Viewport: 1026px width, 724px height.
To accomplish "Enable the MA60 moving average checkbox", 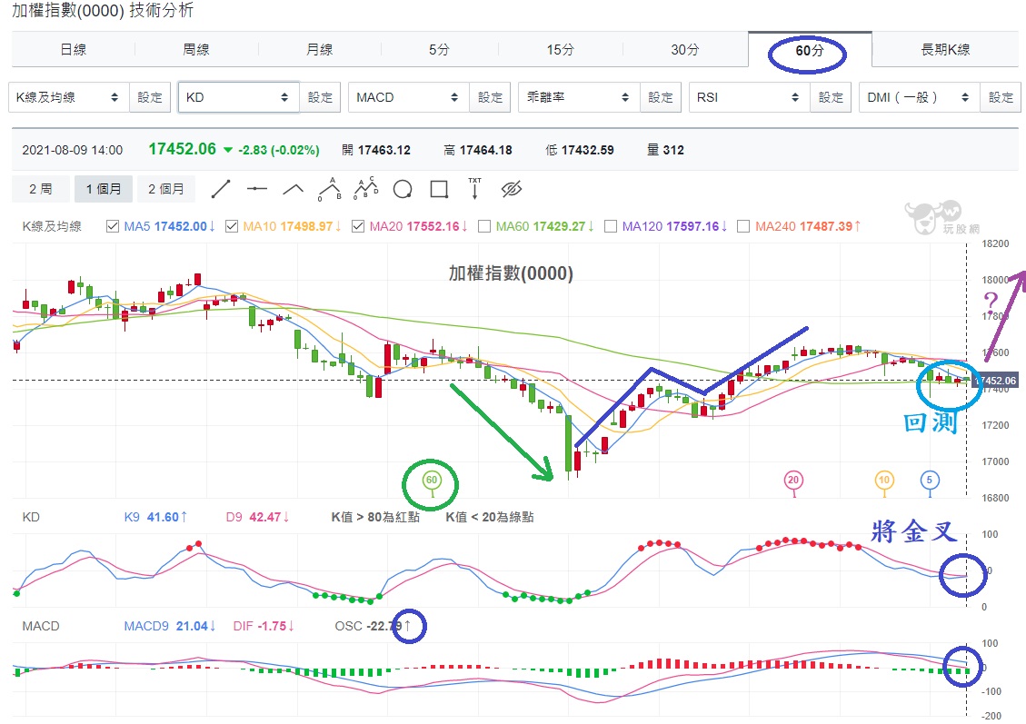I will point(484,226).
